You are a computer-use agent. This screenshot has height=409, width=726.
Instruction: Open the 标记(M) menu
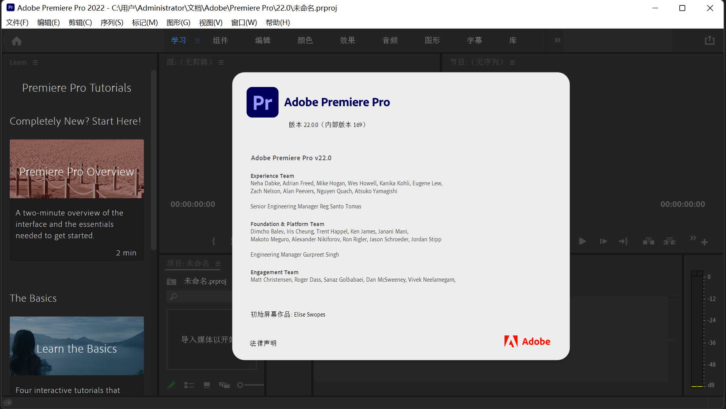[145, 22]
